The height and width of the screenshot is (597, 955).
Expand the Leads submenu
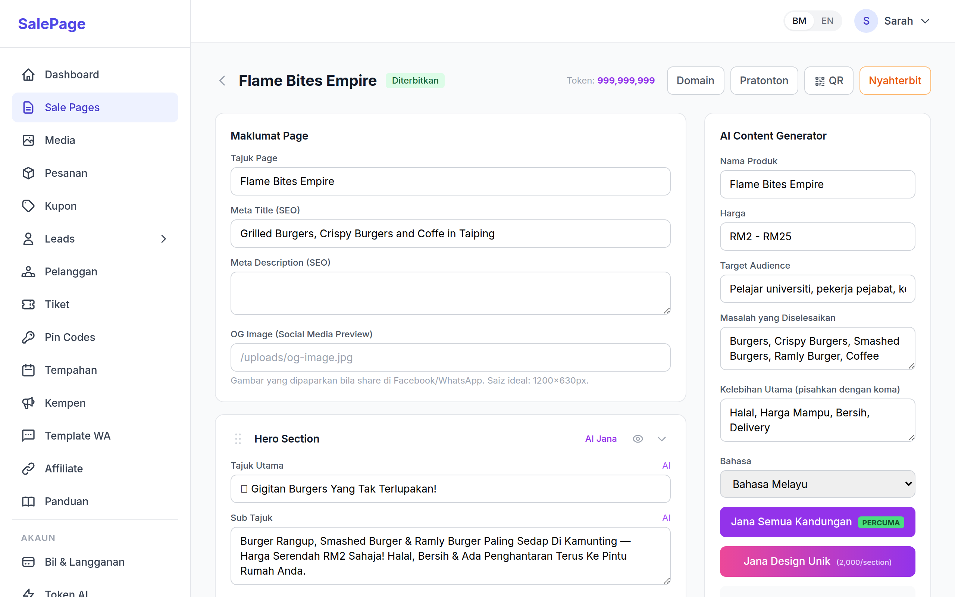(164, 239)
